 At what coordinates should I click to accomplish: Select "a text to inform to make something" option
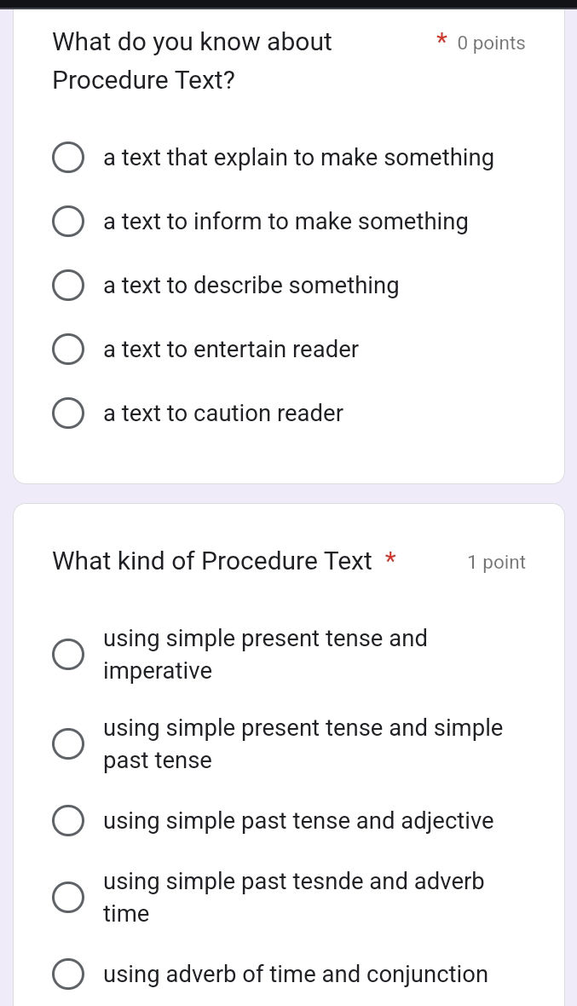point(68,221)
